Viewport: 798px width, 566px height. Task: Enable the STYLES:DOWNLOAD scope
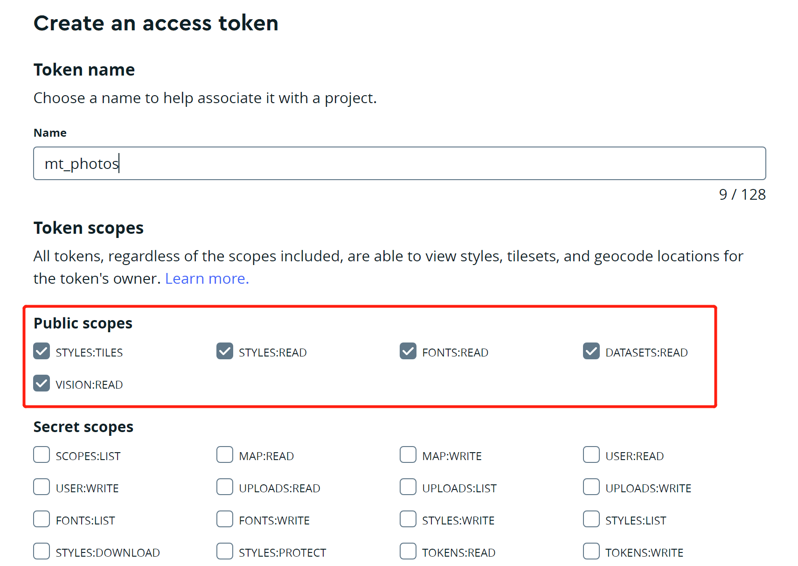(x=42, y=551)
